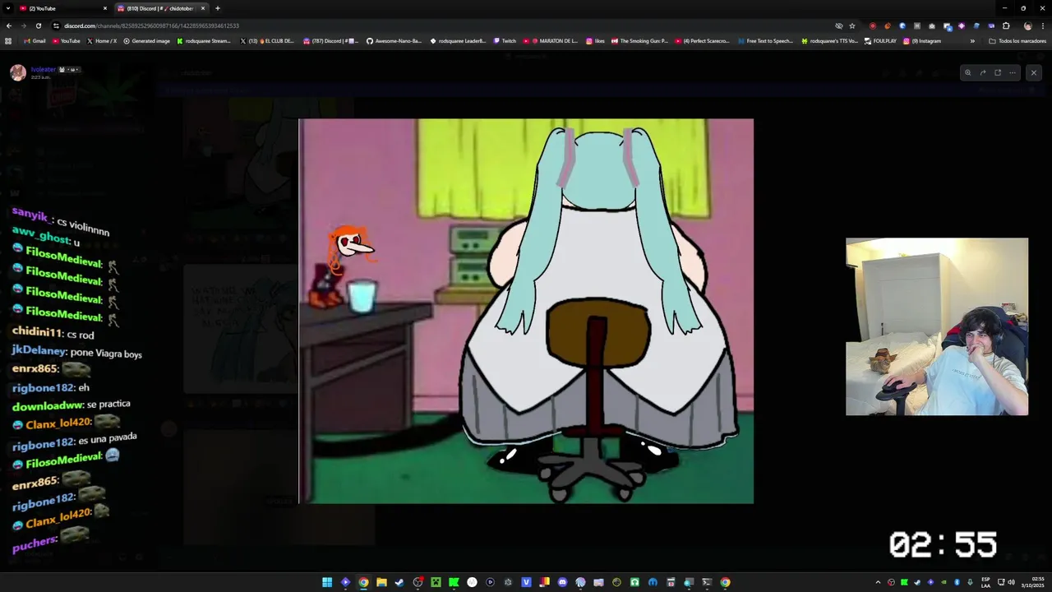Viewport: 1052px width, 592px height.
Task: Open Chrome from the taskbar
Action: pos(363,582)
